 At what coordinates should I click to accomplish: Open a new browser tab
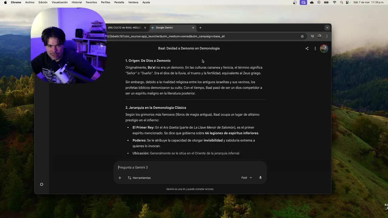click(x=200, y=28)
